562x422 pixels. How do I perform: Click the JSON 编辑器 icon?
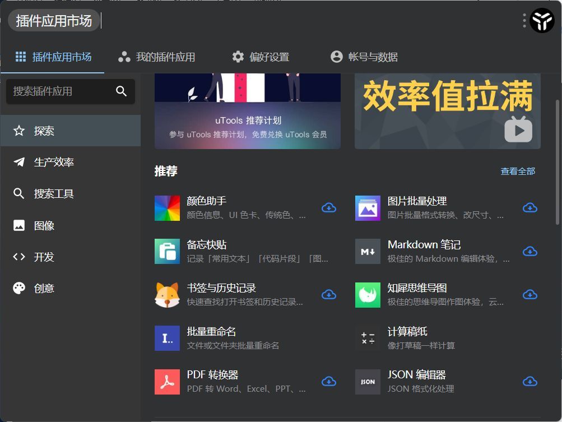coord(368,382)
